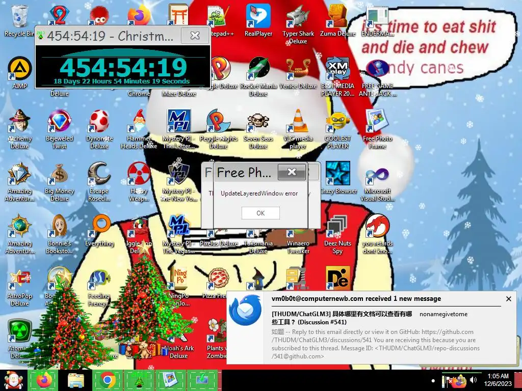Open Amazing Adventures compass globe icon
Image resolution: width=522 pixels, height=391 pixels.
[19, 235]
